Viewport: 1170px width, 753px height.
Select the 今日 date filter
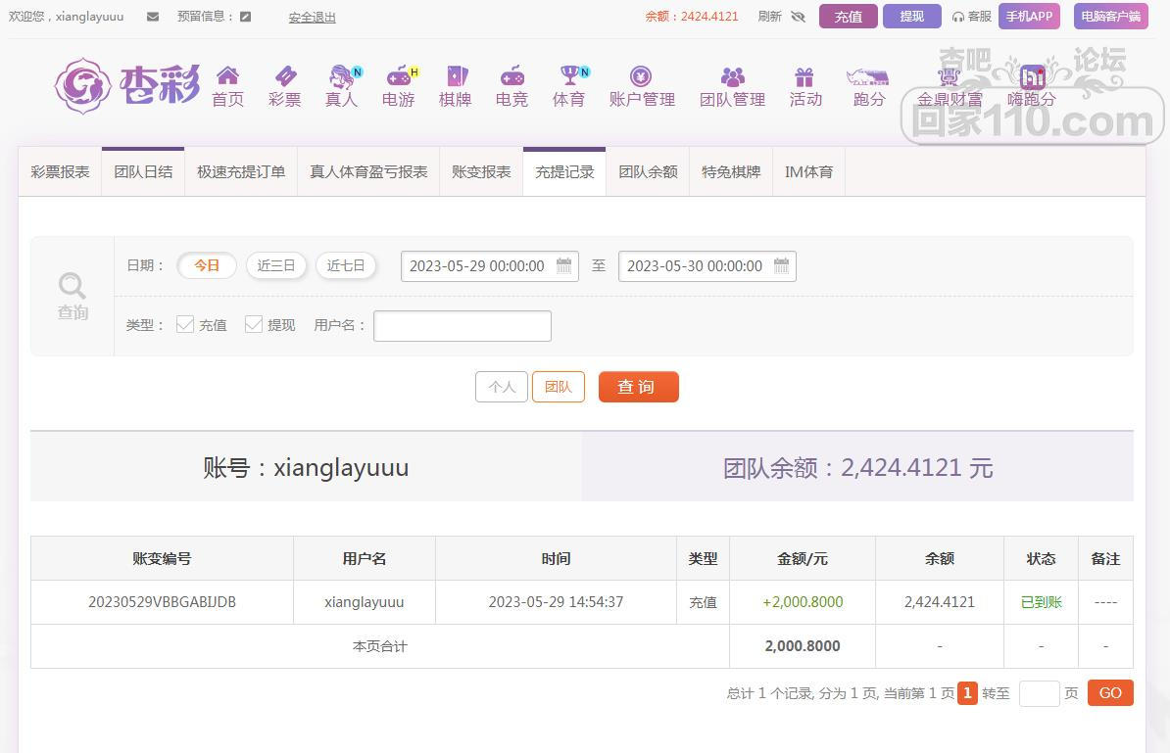pyautogui.click(x=207, y=265)
